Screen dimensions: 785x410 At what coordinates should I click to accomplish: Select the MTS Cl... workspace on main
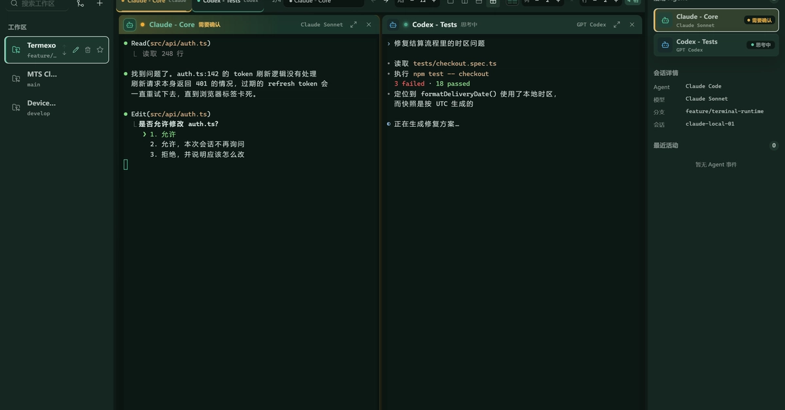coord(57,78)
